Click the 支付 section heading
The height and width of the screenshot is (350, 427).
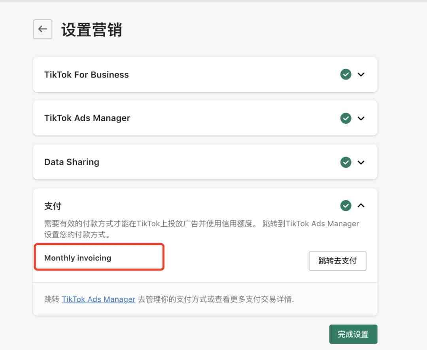tap(53, 206)
